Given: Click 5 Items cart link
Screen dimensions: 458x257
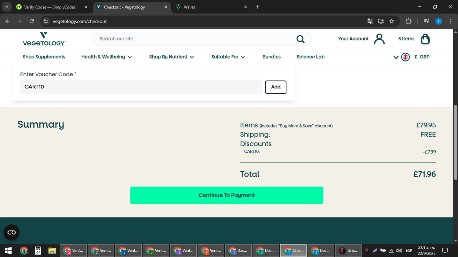Looking at the screenshot, I should click(x=406, y=39).
